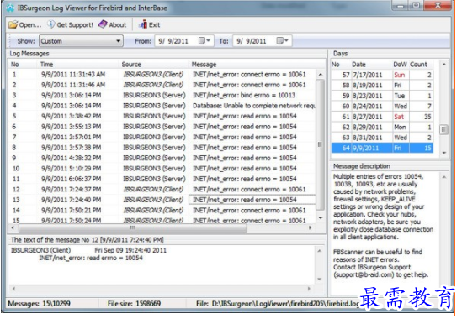Click log messages vertical scrollbar down arrow

[321, 218]
